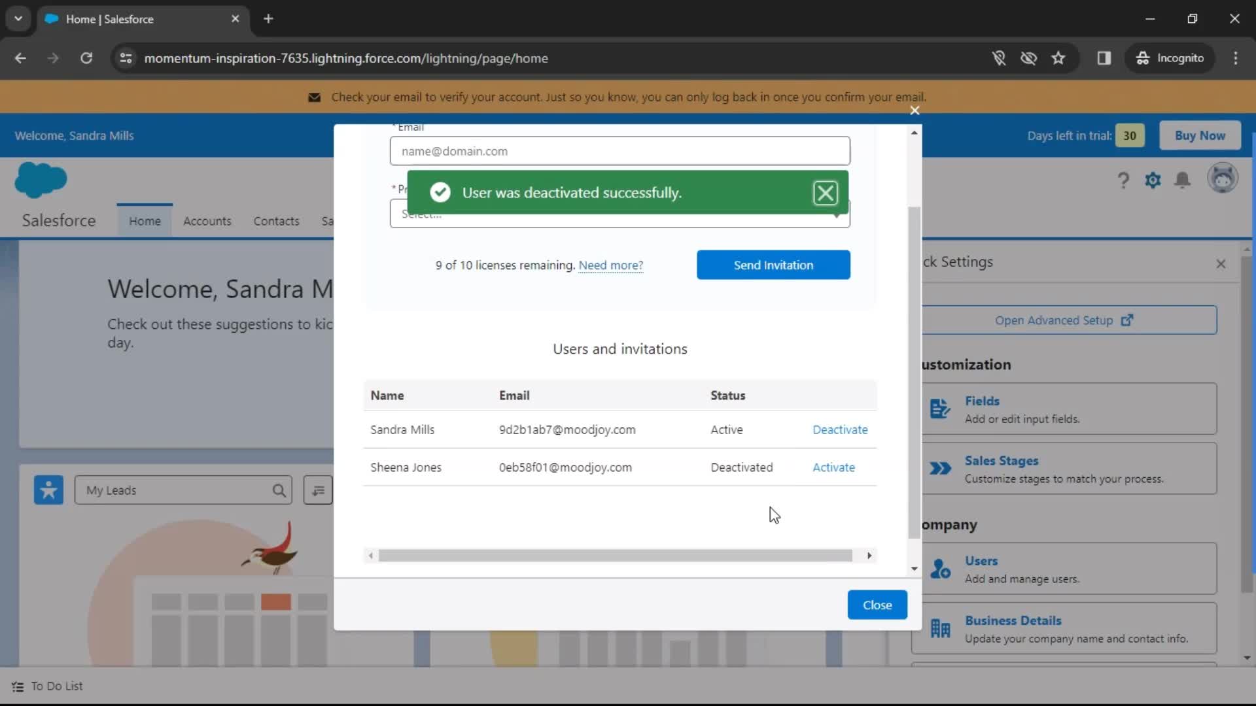Open Advanced Setup
The image size is (1256, 706).
[x=1064, y=320]
